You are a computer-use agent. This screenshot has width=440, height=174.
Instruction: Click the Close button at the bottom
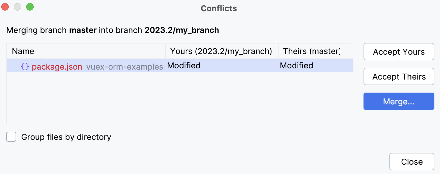412,162
